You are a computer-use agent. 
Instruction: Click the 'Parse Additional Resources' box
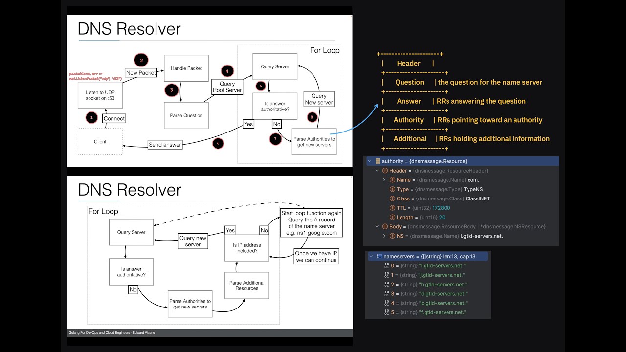click(247, 286)
